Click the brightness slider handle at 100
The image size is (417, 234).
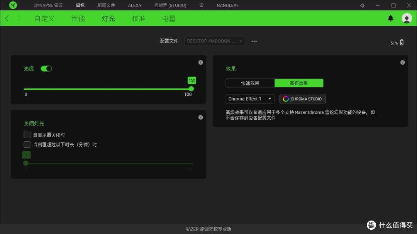(191, 89)
